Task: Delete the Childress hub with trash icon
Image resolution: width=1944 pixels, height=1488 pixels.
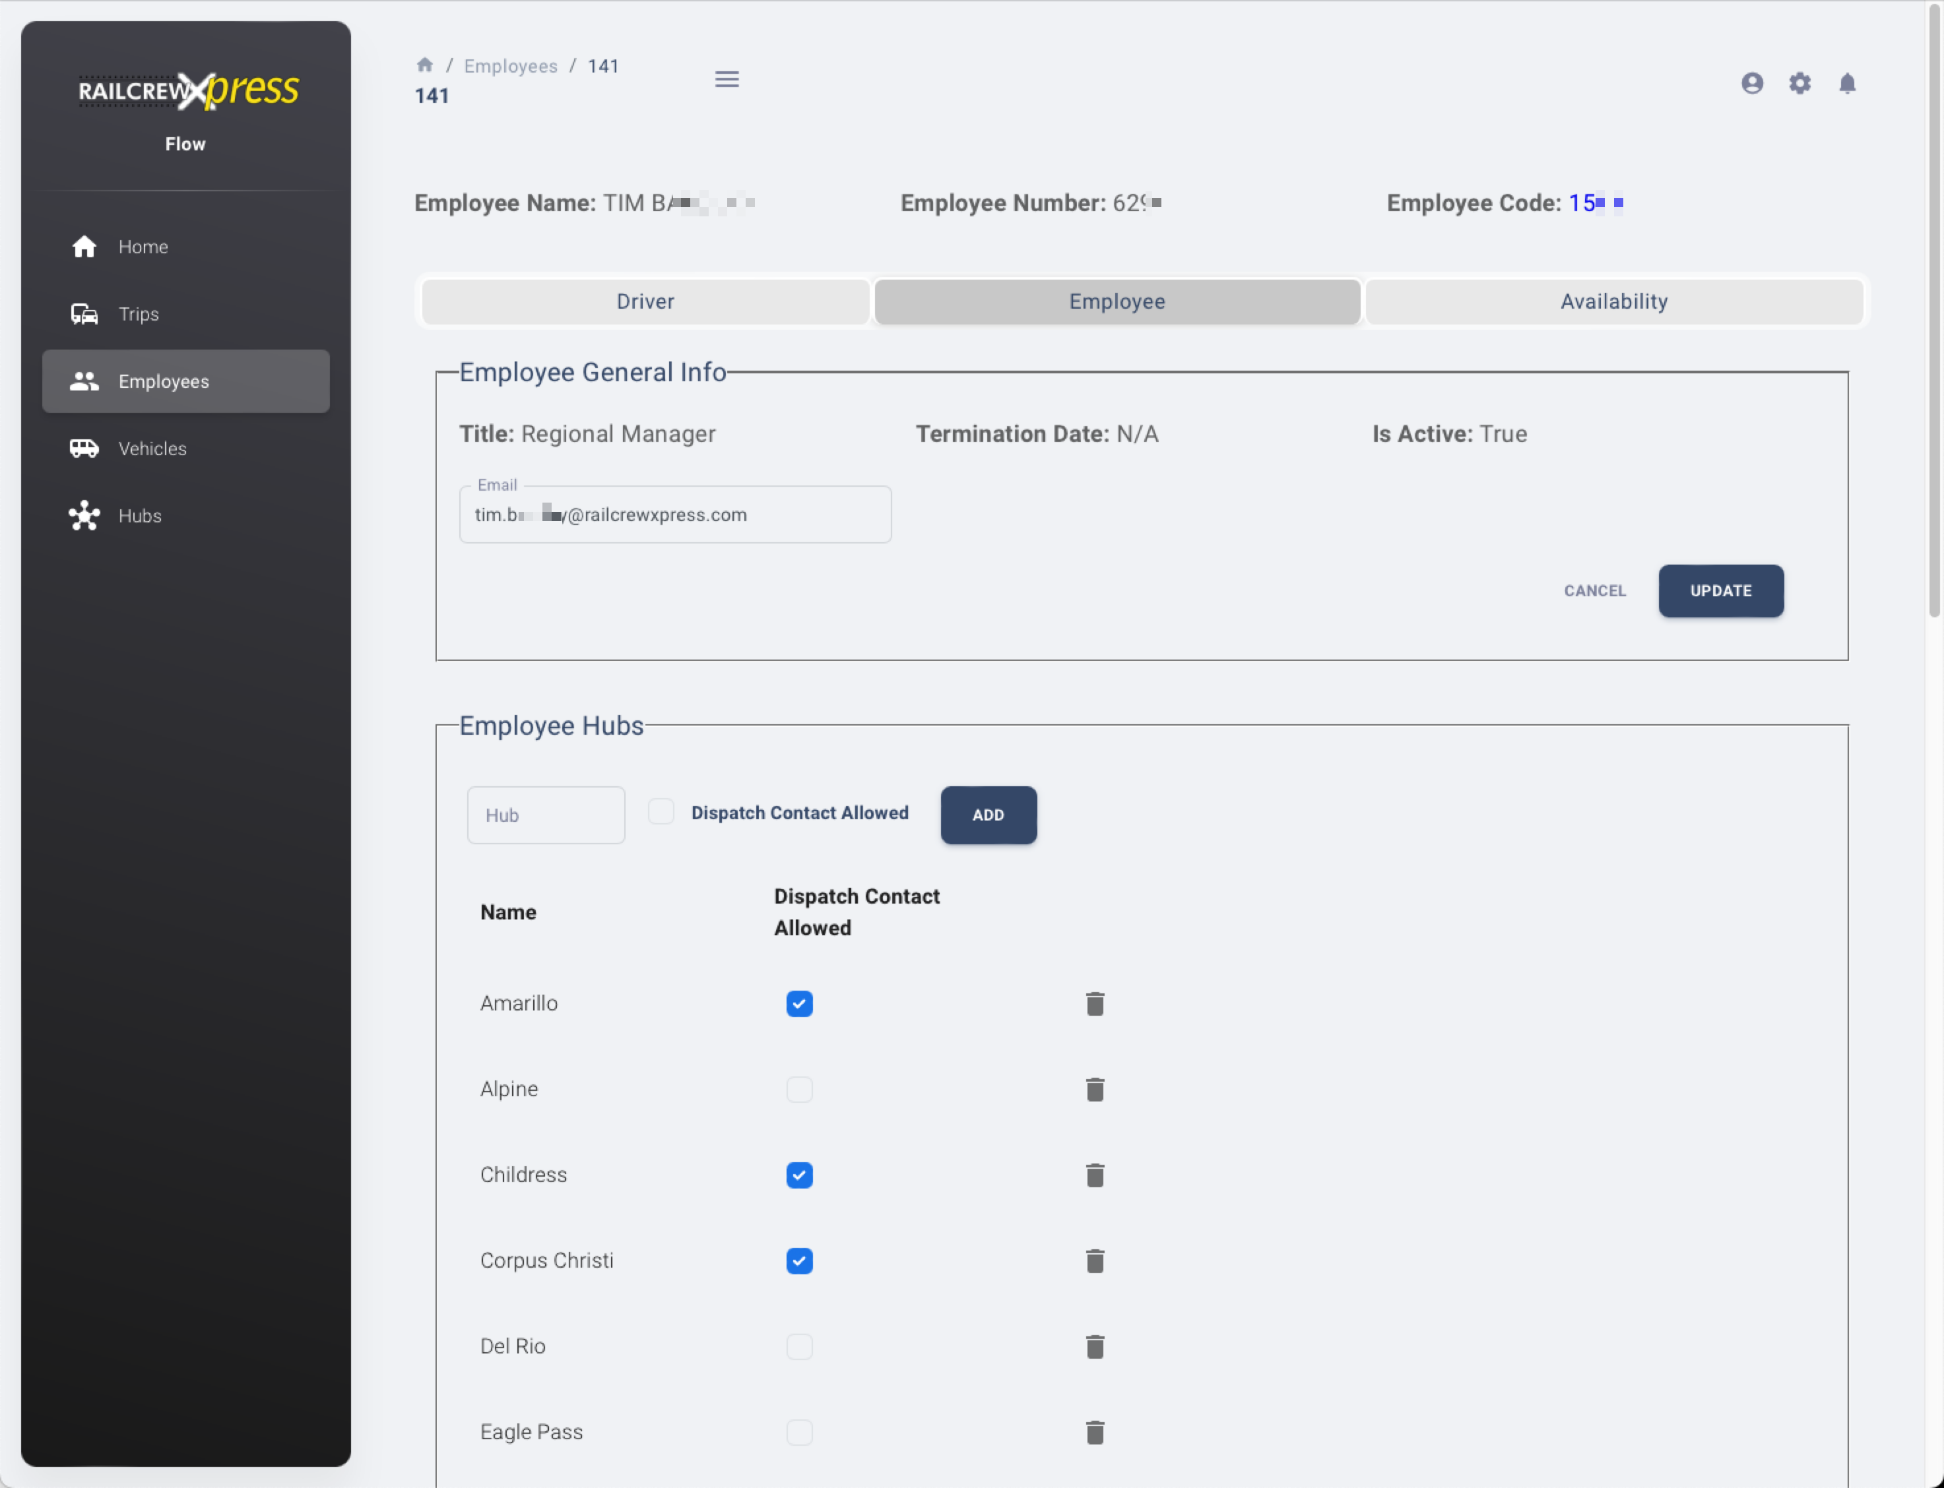Action: point(1095,1175)
